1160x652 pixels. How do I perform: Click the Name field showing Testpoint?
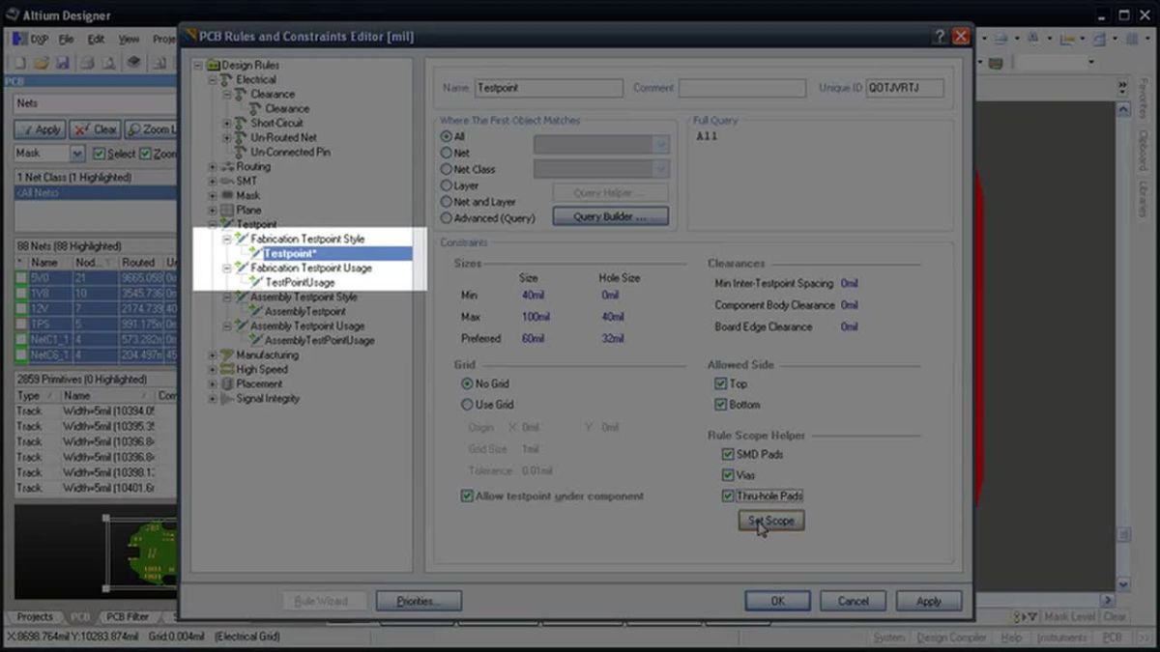click(548, 88)
